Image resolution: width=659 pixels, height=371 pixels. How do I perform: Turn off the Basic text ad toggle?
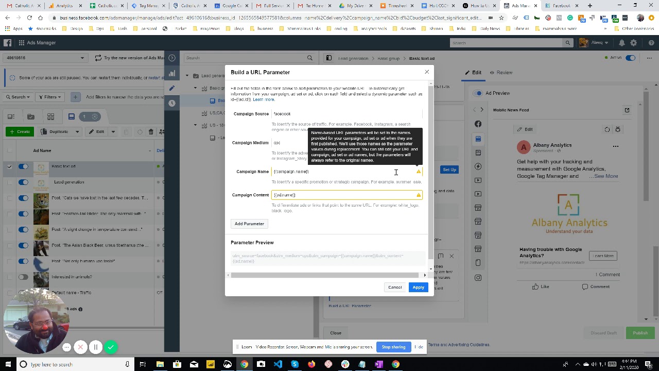click(23, 166)
